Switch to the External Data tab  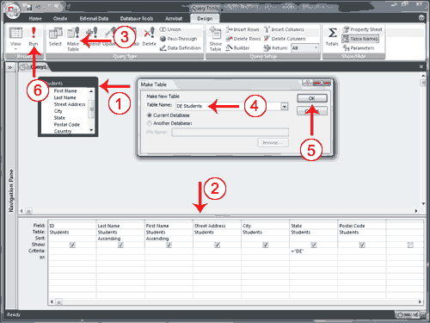94,18
